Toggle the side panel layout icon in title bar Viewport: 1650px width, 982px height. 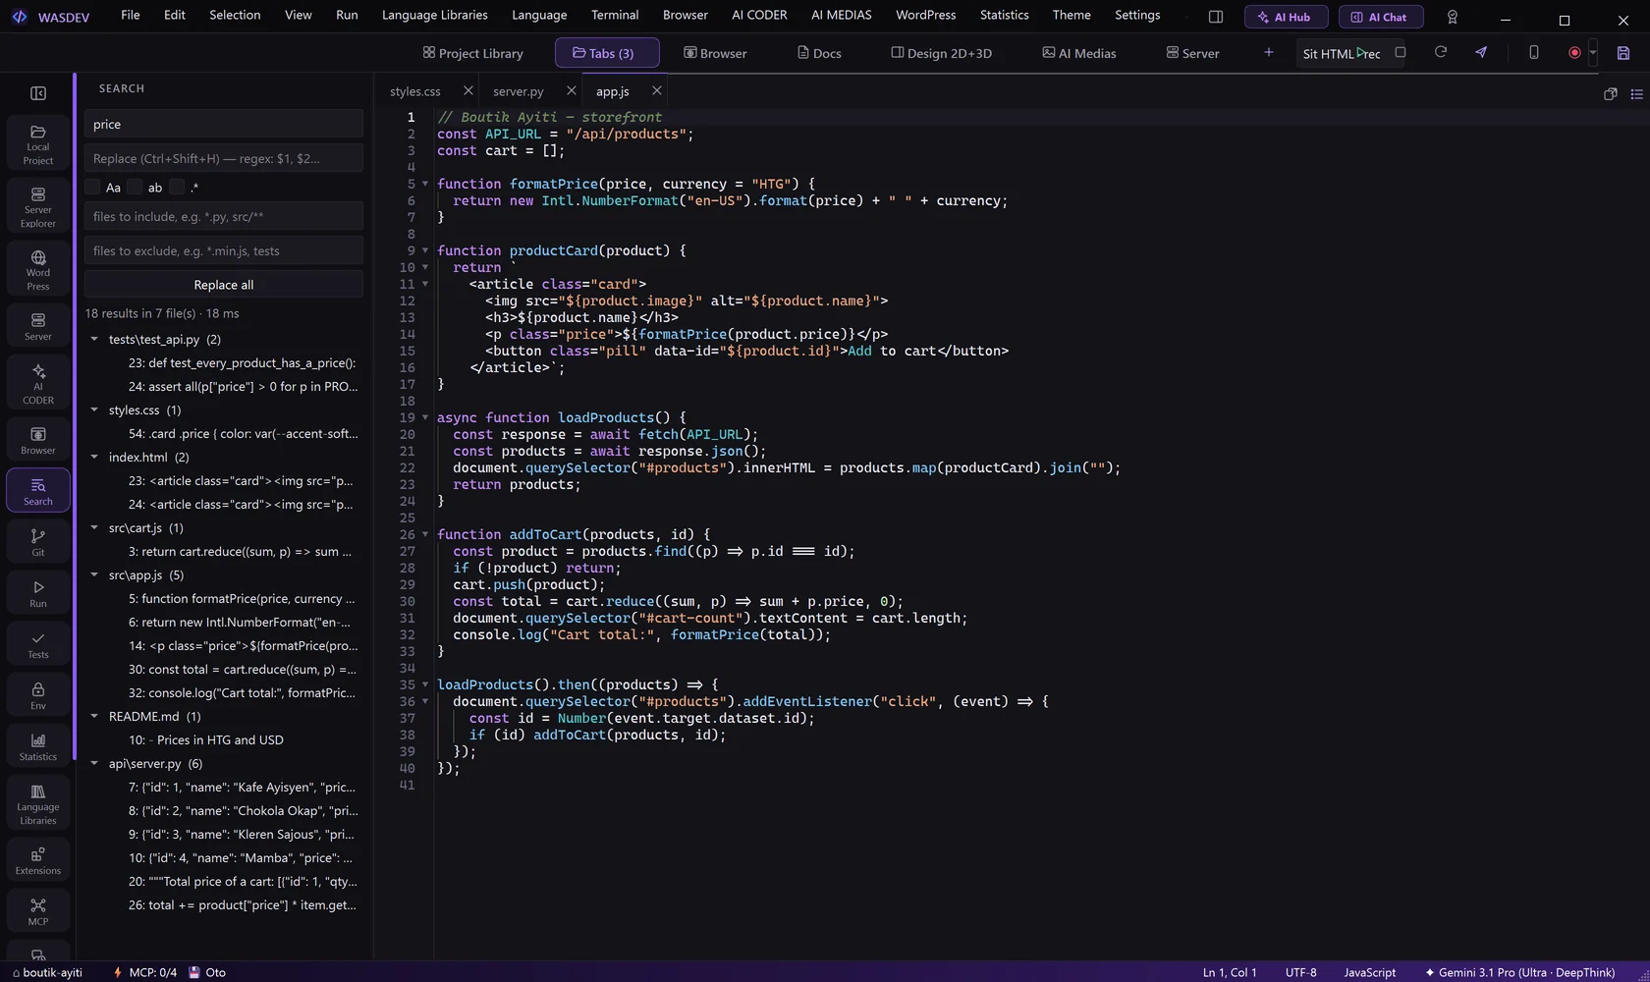point(1216,17)
